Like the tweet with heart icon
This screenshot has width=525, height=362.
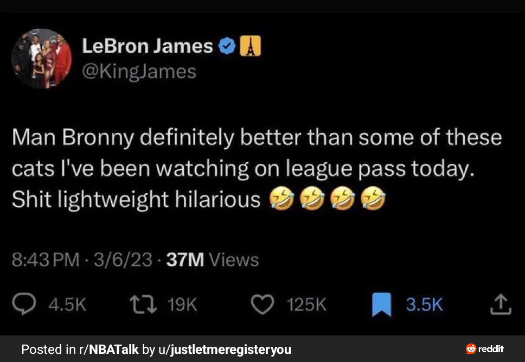(262, 304)
